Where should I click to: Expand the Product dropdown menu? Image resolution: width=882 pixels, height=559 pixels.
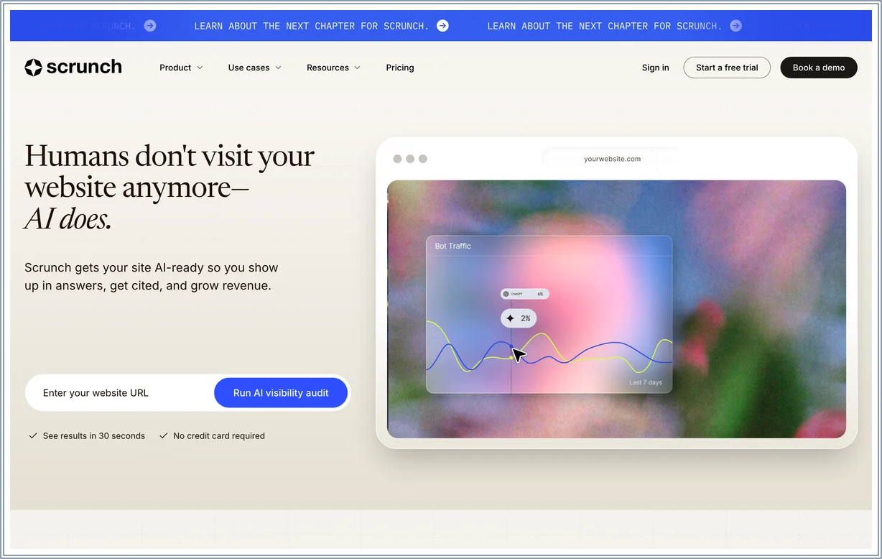181,68
